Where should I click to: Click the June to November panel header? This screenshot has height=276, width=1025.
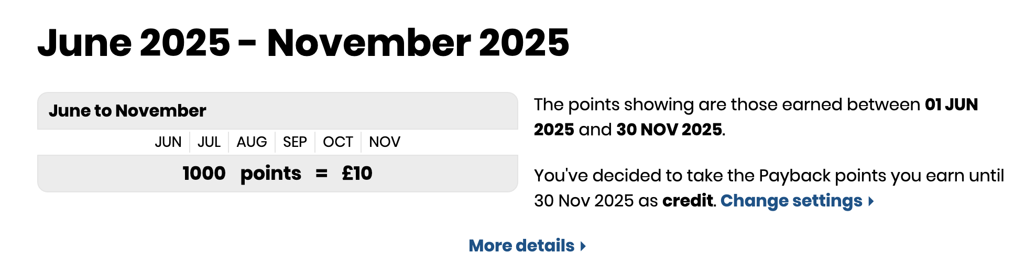278,111
